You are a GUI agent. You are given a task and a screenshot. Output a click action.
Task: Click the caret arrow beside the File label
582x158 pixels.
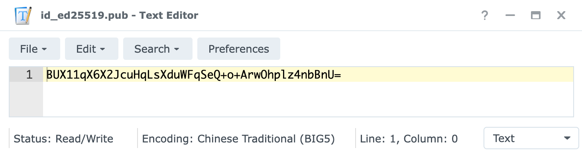(44, 49)
